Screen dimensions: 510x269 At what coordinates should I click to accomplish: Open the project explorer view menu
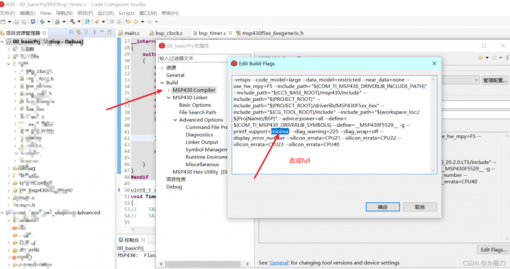tap(94, 32)
